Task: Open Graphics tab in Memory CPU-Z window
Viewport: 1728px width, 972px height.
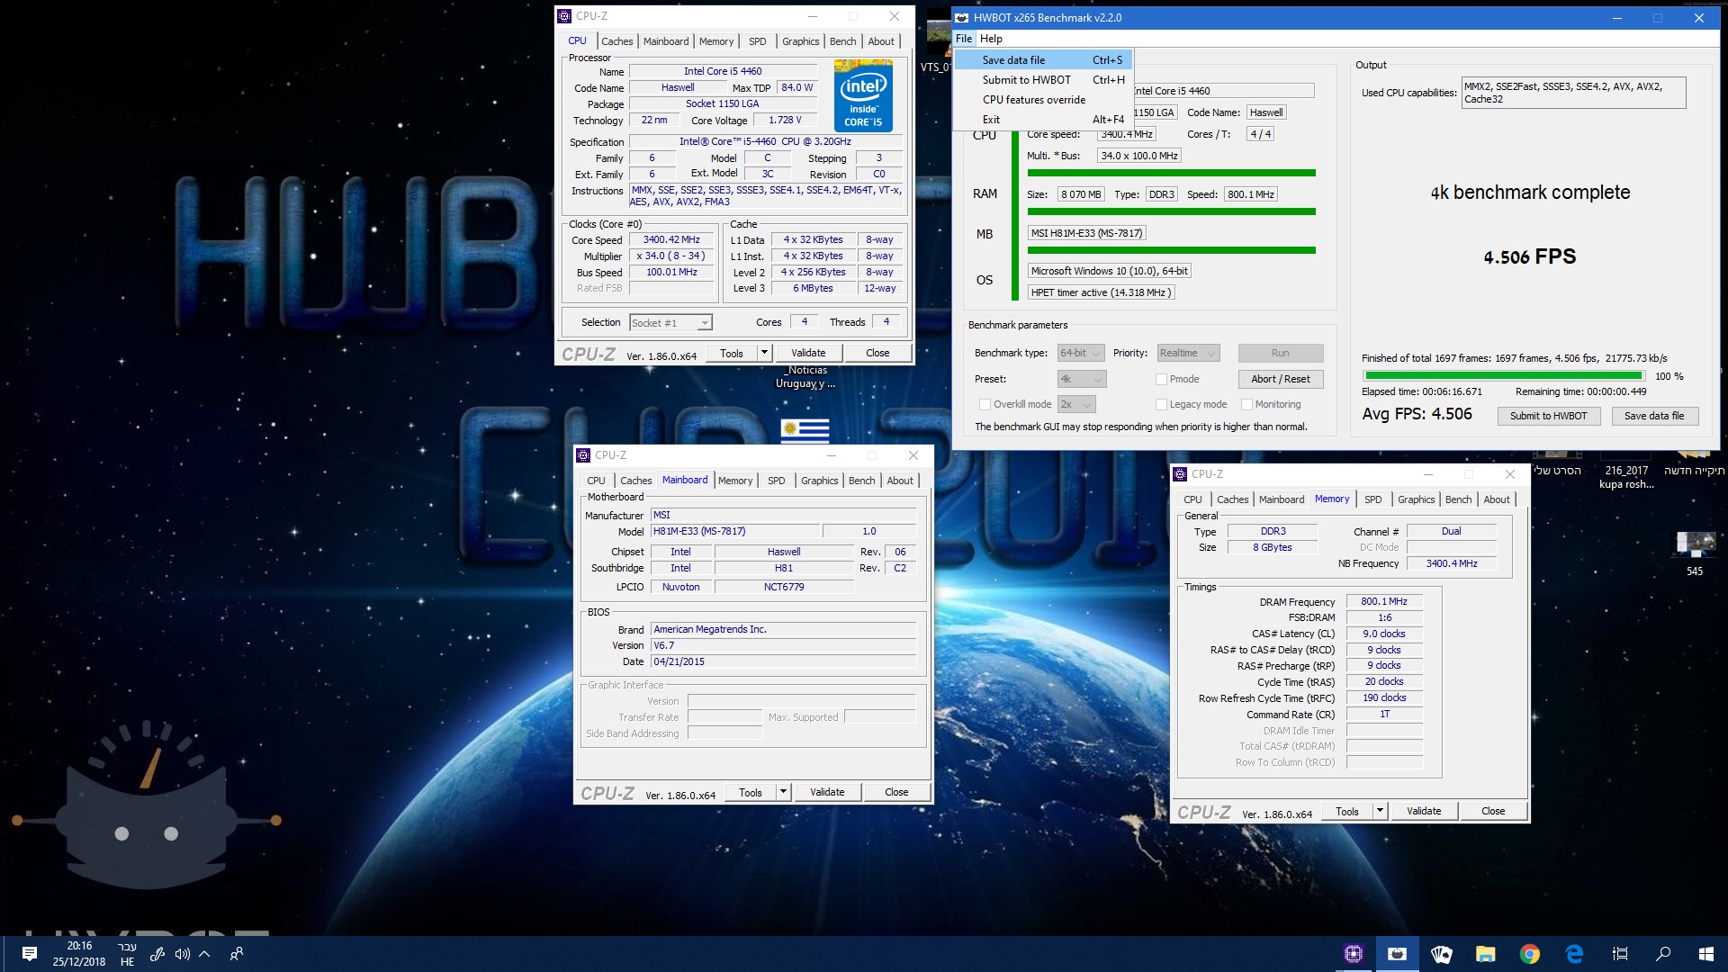Action: (1416, 499)
